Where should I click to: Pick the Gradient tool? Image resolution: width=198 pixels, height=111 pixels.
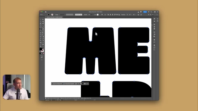tap(43, 37)
